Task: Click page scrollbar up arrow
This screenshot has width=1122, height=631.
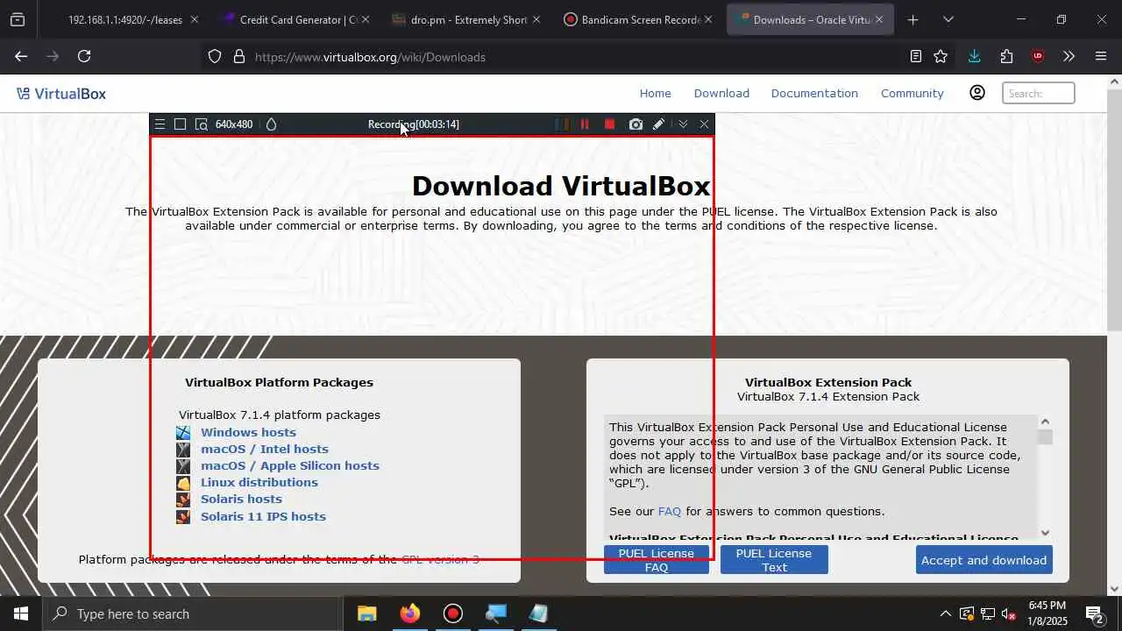Action: point(1114,82)
